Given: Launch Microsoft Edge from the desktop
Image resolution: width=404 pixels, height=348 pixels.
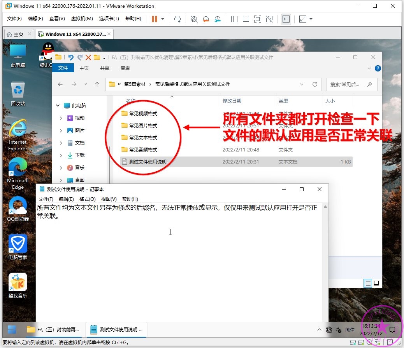Looking at the screenshot, I should click(x=18, y=174).
